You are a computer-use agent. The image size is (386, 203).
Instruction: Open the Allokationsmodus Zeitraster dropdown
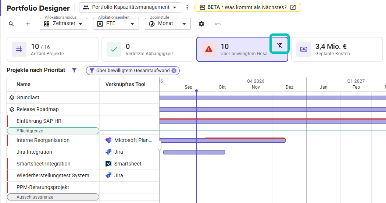63,24
